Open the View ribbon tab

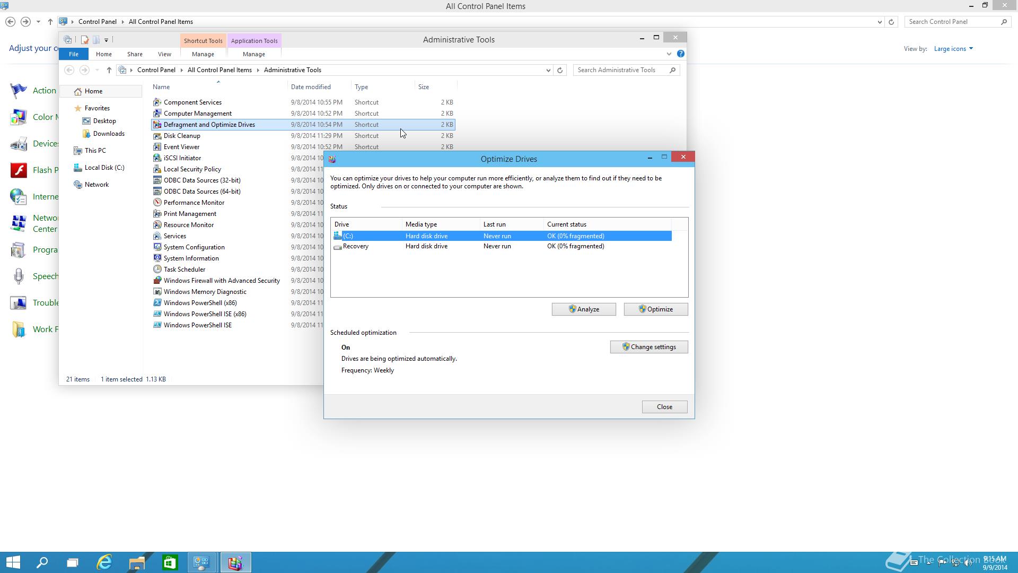[164, 54]
